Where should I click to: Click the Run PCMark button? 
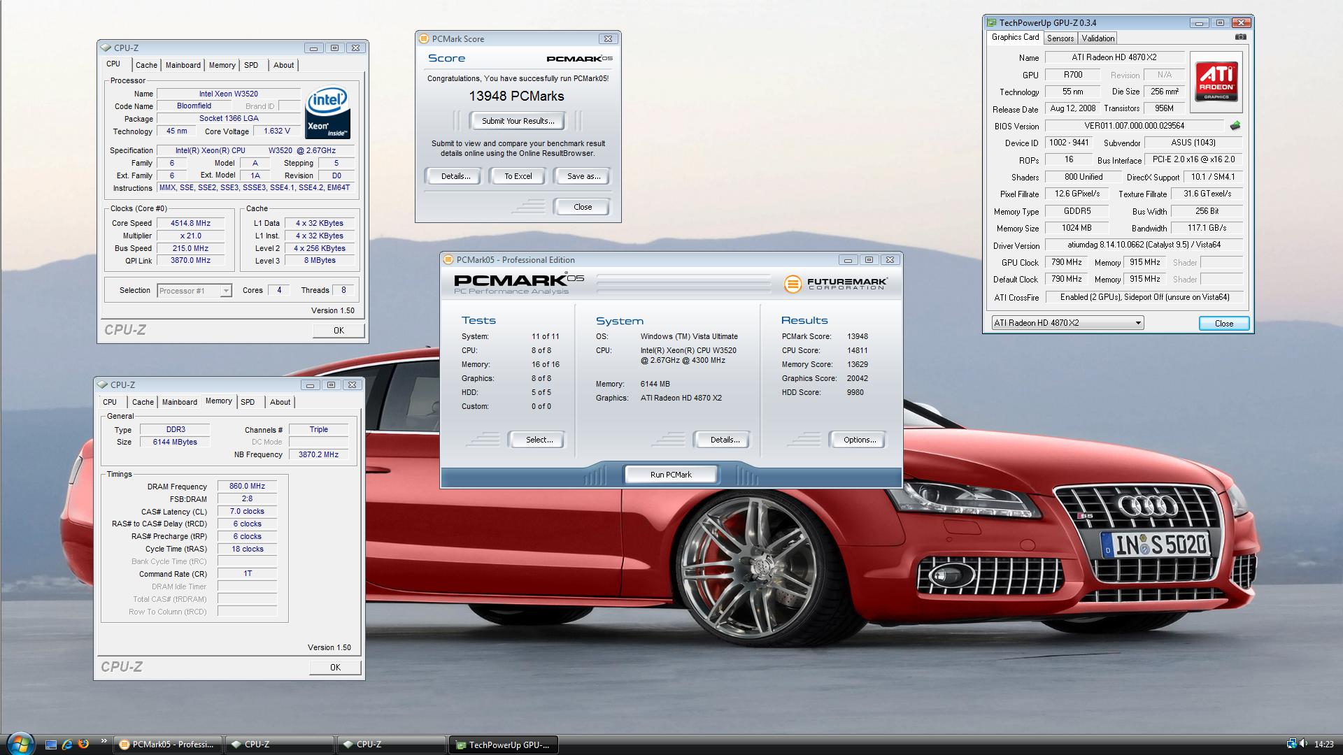[x=671, y=475]
